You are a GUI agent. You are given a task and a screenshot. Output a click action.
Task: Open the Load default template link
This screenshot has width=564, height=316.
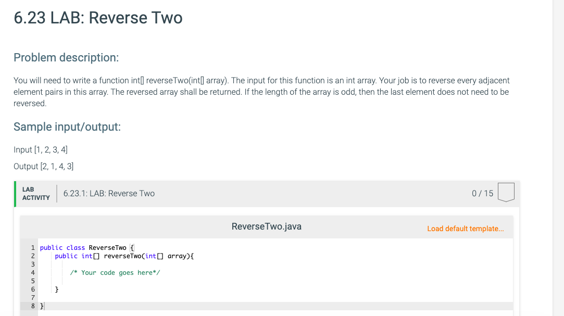click(466, 229)
